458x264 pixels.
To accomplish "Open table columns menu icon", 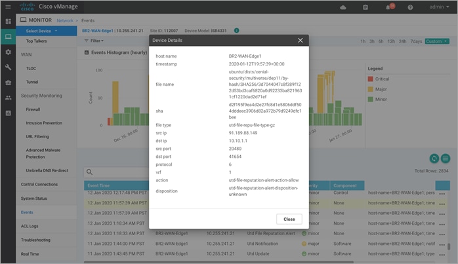I will [x=446, y=159].
